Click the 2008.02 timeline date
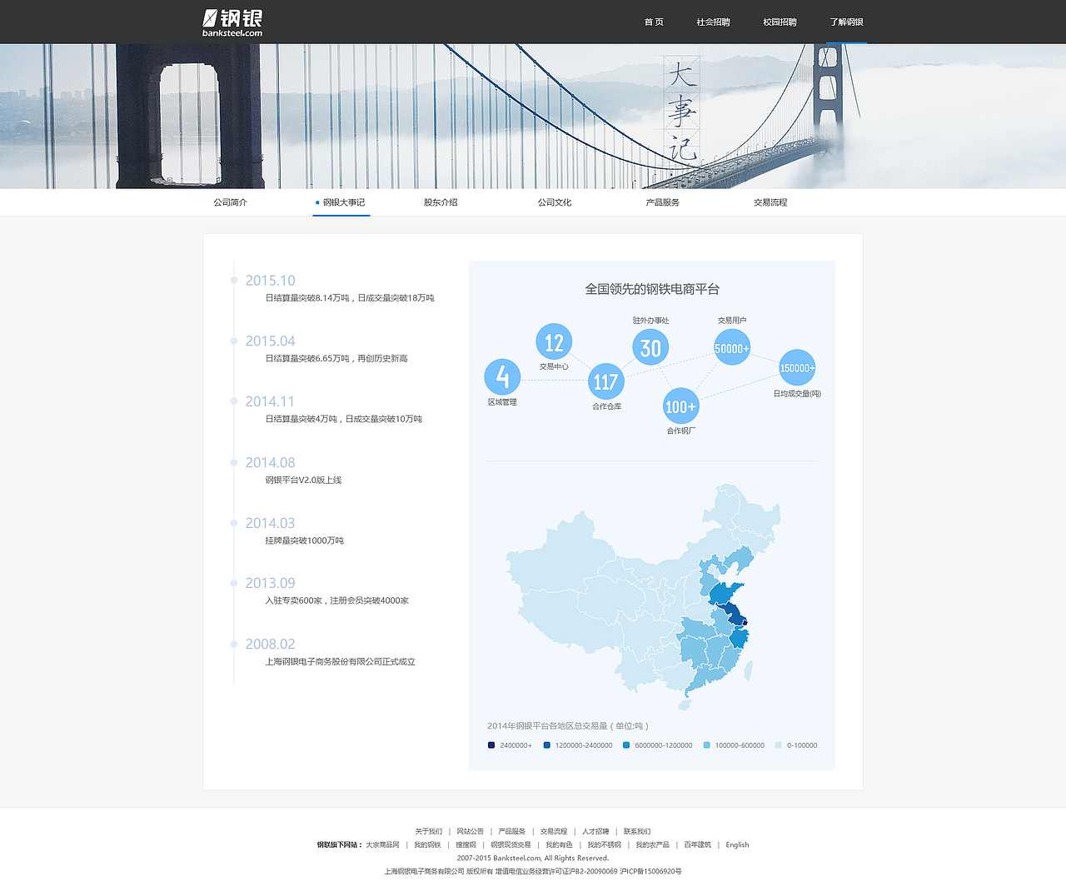Viewport: 1066px width, 896px height. pos(270,644)
